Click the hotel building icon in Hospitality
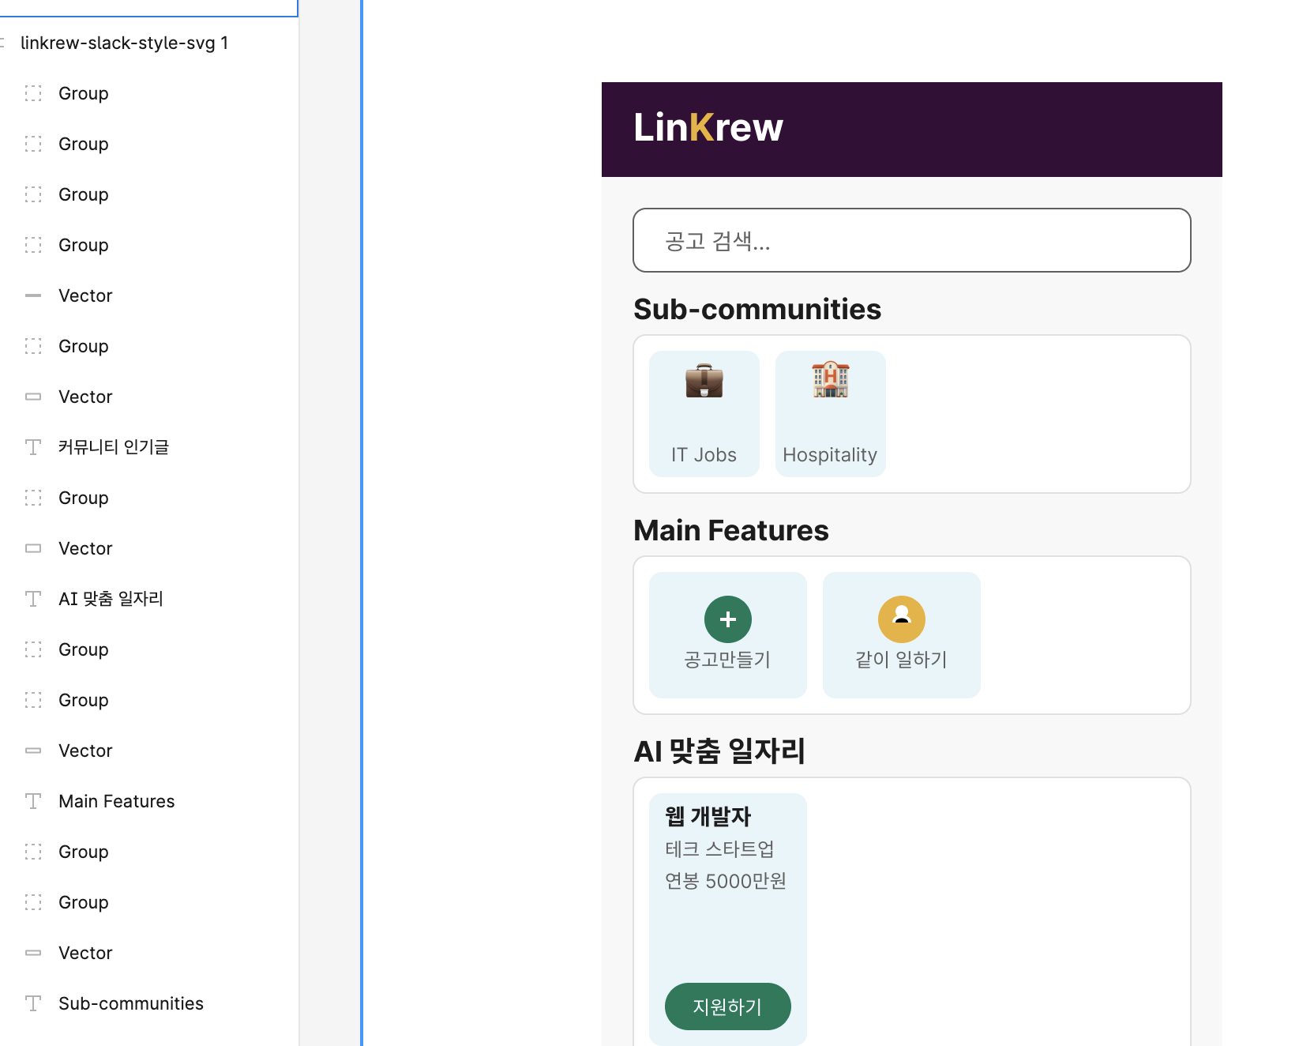 pyautogui.click(x=830, y=379)
